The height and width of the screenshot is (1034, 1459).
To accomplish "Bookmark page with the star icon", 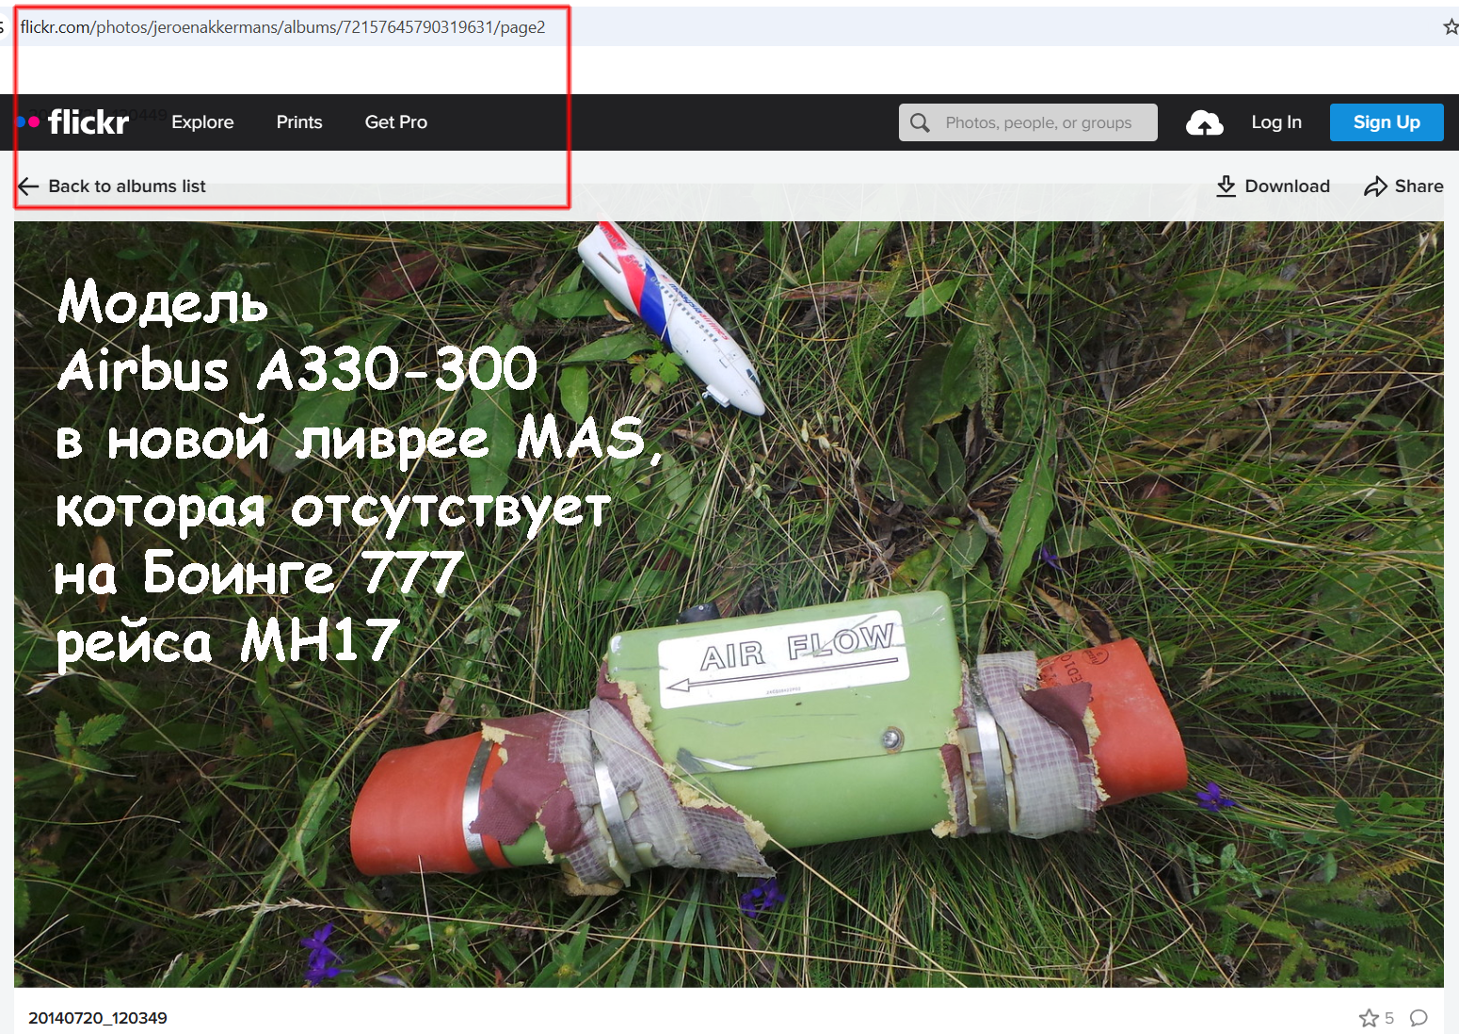I will click(x=1451, y=27).
